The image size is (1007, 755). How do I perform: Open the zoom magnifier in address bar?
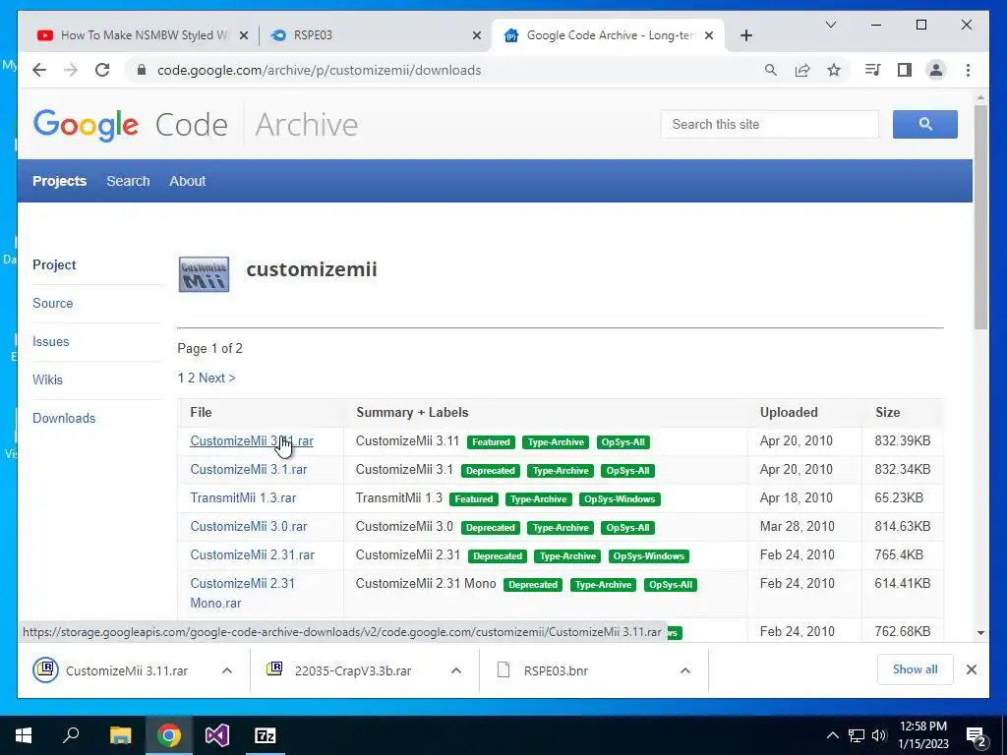tap(771, 70)
